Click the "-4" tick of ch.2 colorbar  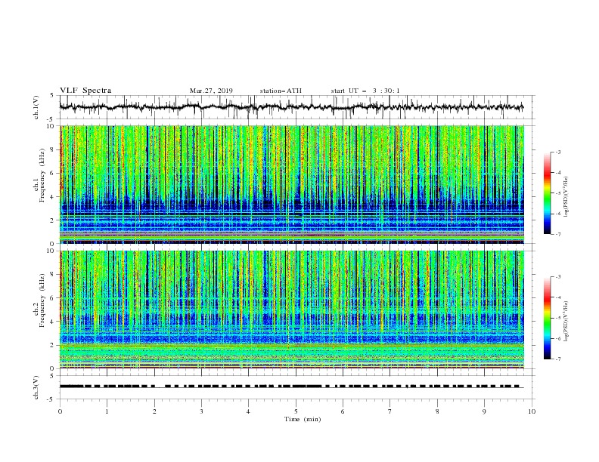pyautogui.click(x=557, y=297)
